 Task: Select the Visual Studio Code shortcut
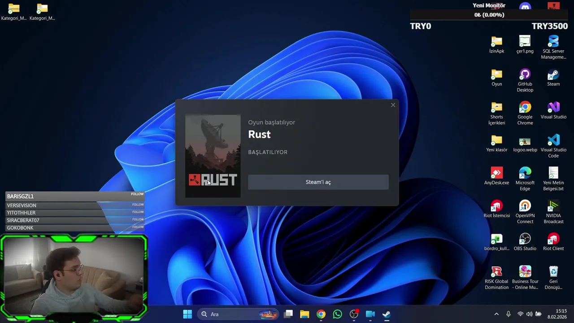(553, 146)
